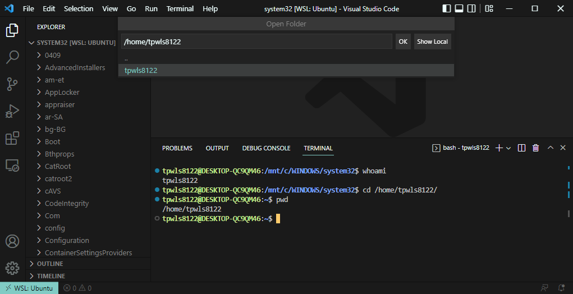Toggle panel layout icon in title bar
Screen dimensions: 573x294
pos(459,8)
